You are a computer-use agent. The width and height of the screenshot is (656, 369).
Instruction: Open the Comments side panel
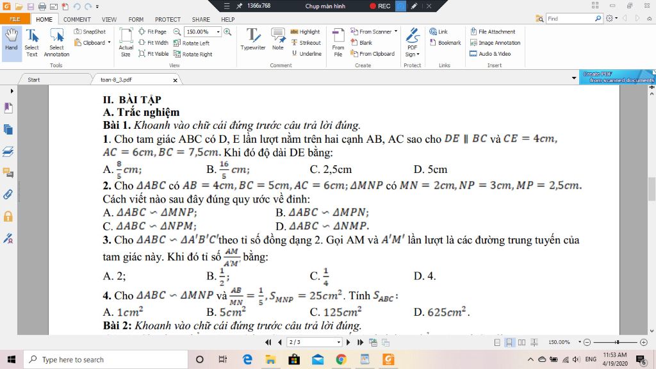8,173
